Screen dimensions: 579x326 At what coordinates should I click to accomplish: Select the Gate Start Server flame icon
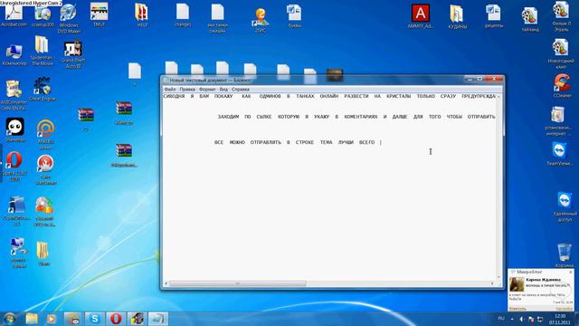45,169
